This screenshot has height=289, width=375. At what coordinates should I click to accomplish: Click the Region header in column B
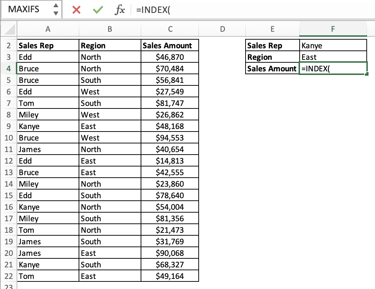(x=110, y=45)
